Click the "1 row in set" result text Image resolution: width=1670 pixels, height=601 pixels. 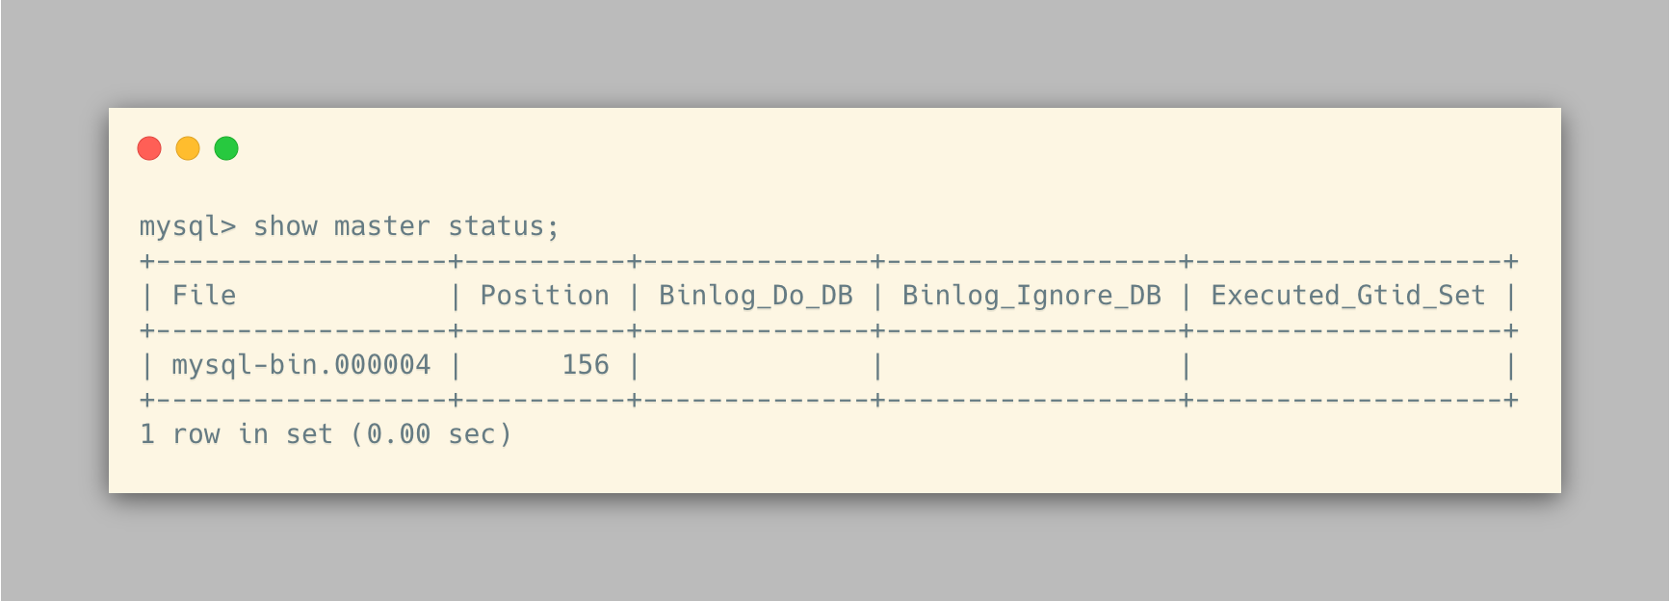point(236,434)
